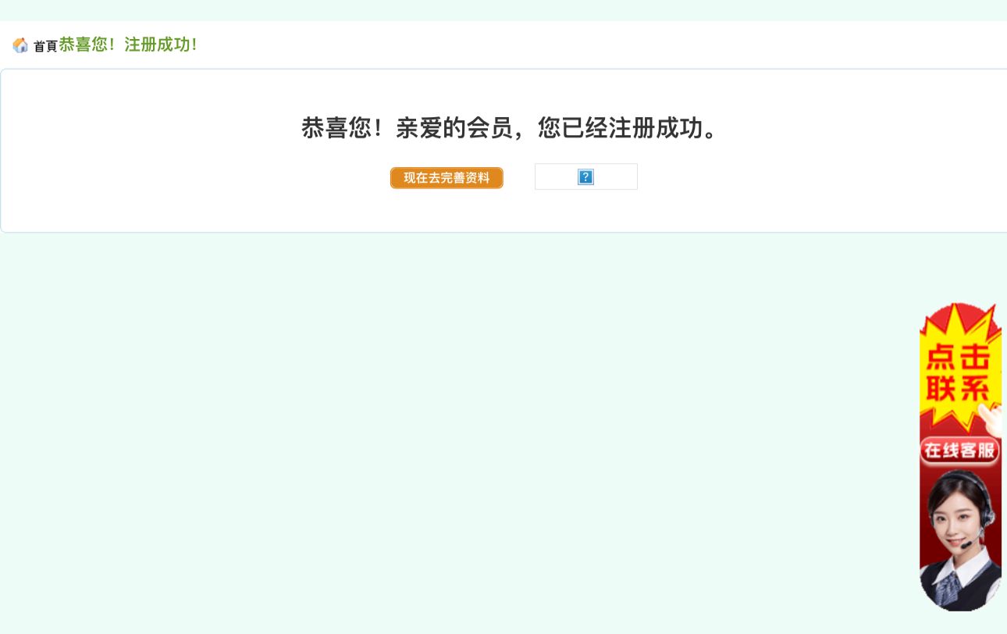Click the pointing hand icon on the banner
1007x634 pixels.
[992, 420]
